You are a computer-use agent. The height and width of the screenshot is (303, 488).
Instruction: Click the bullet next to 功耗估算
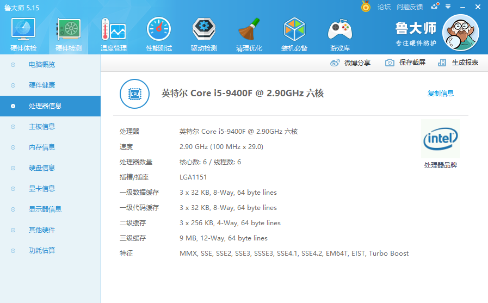pyautogui.click(x=13, y=250)
